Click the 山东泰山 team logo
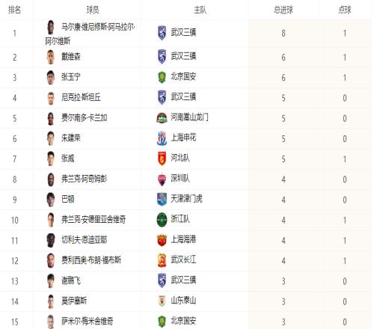Screen dimensions: 374x329 pos(162,301)
